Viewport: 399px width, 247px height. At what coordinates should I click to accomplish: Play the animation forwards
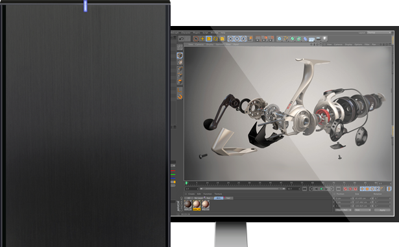[x=321, y=189]
